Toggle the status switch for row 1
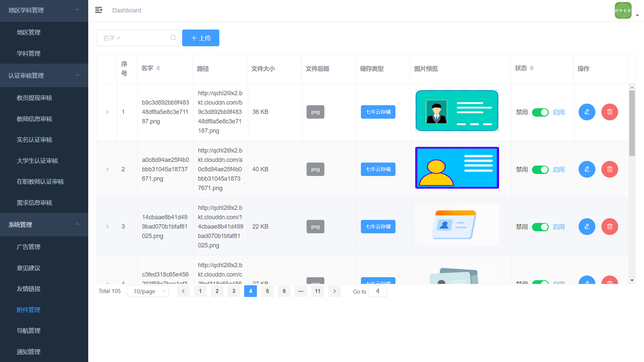 (x=540, y=112)
